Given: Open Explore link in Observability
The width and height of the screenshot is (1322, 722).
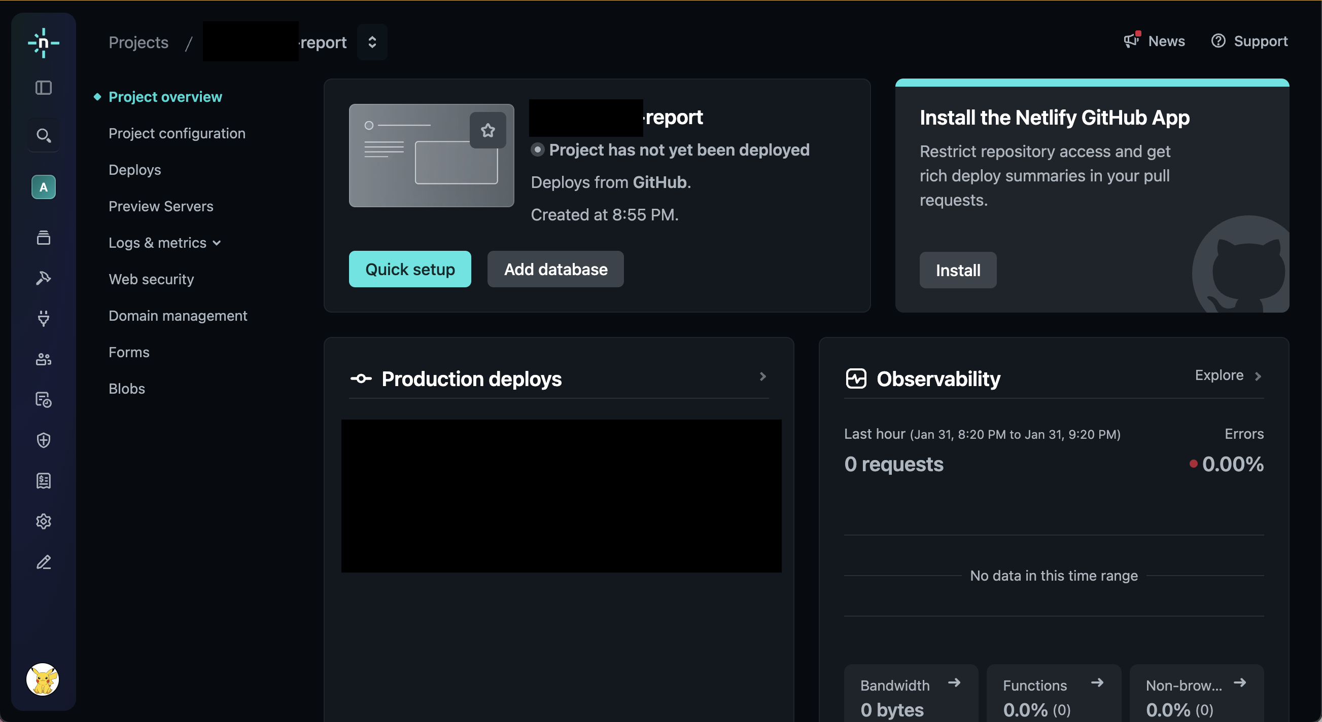Looking at the screenshot, I should [x=1228, y=375].
